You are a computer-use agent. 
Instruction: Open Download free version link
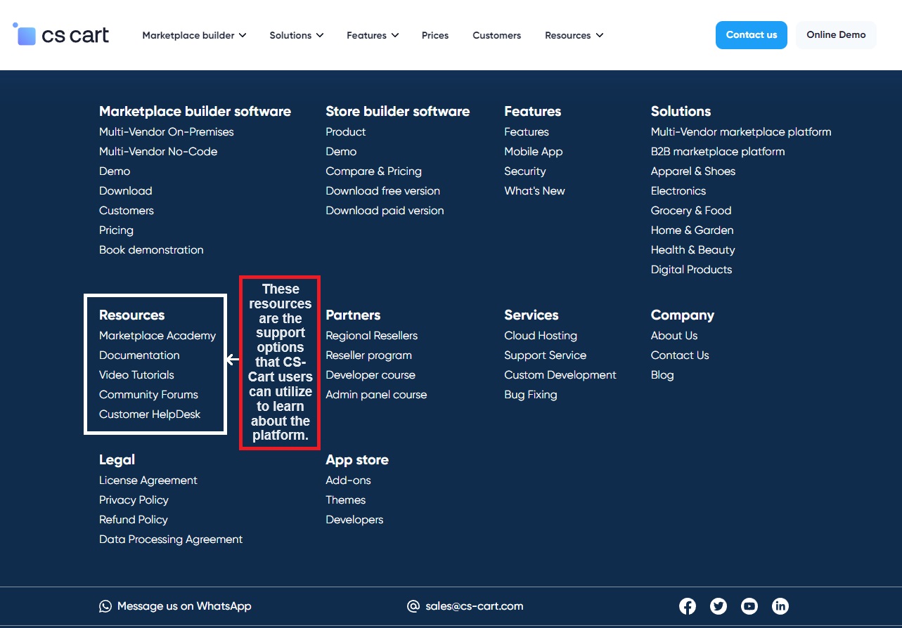pyautogui.click(x=383, y=191)
